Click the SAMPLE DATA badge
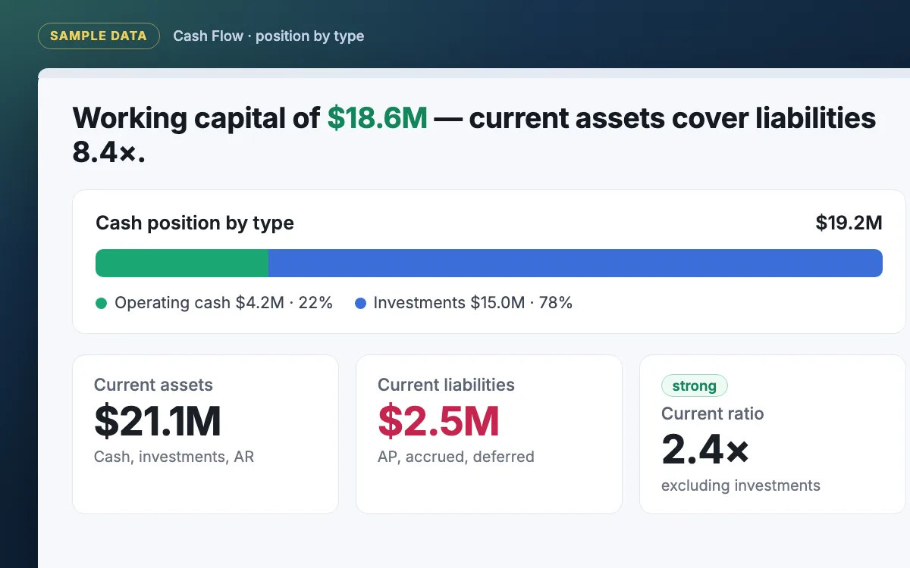Viewport: 910px width, 568px height. coord(99,36)
